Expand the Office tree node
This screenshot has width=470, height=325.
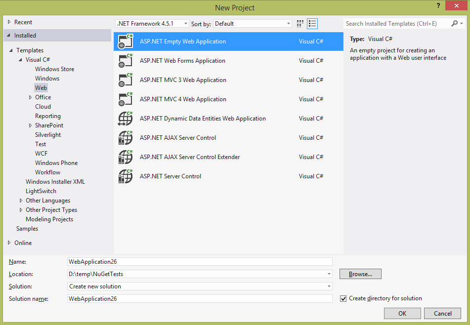(30, 97)
